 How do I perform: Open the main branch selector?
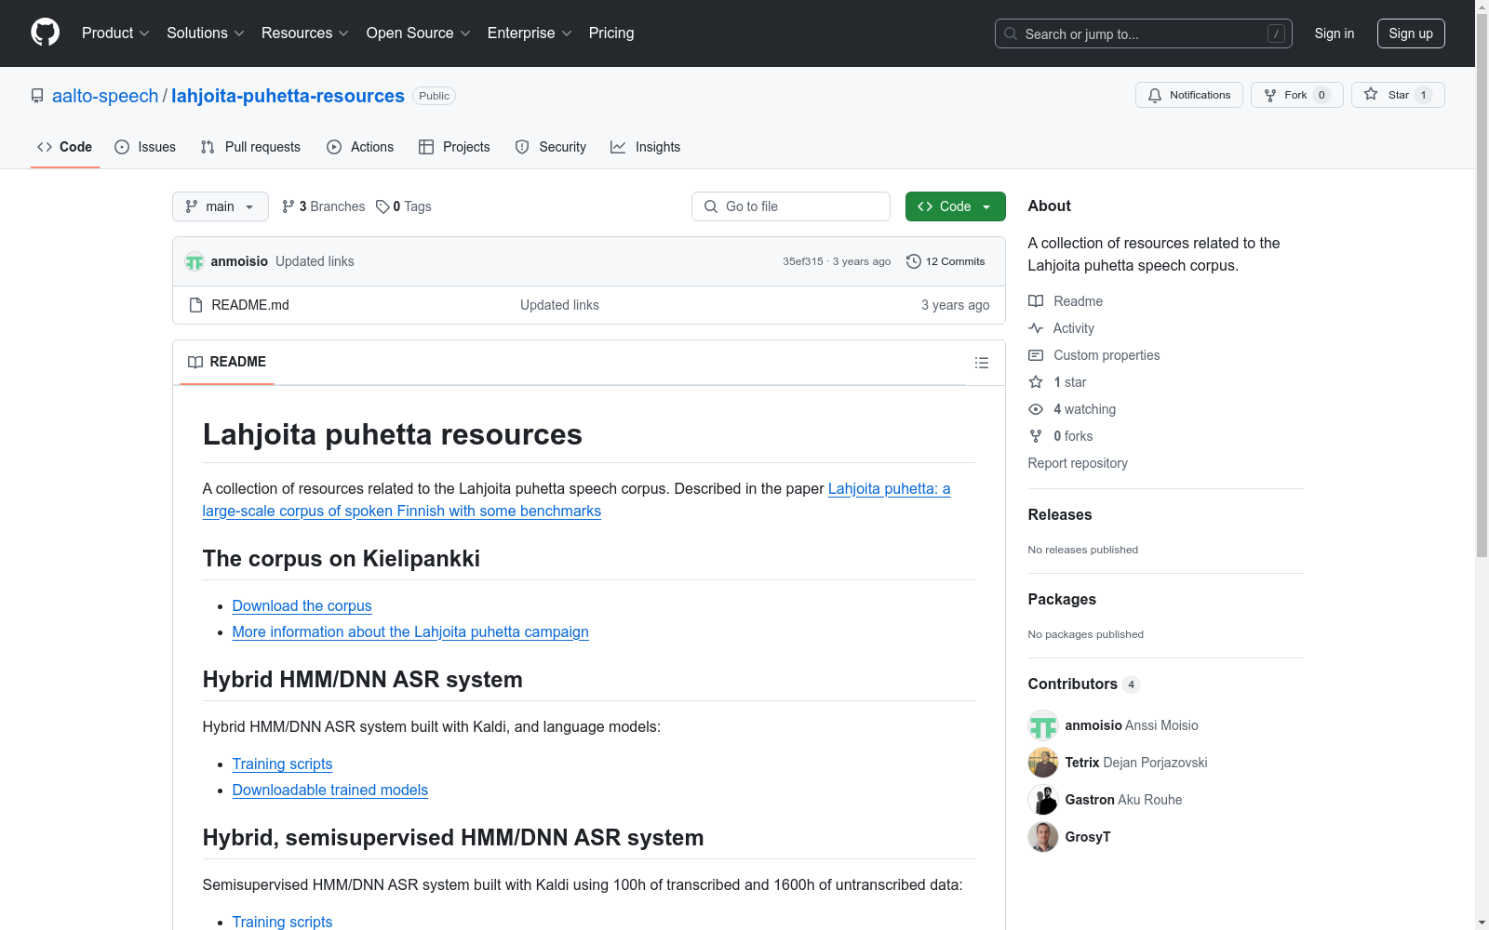point(221,206)
